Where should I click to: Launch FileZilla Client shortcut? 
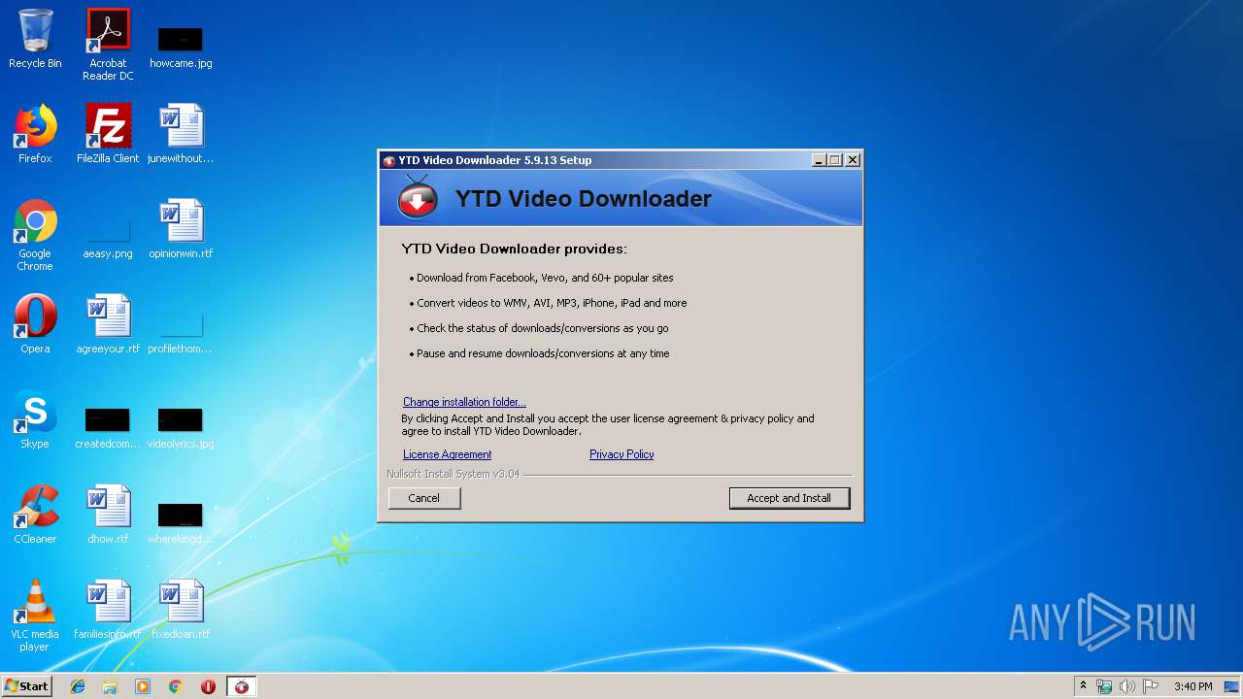pos(108,134)
